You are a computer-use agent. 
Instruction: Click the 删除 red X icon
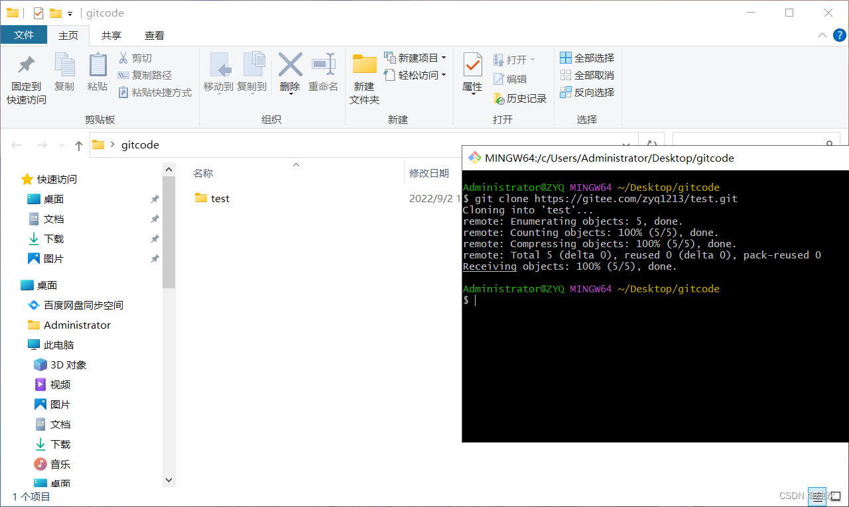290,65
